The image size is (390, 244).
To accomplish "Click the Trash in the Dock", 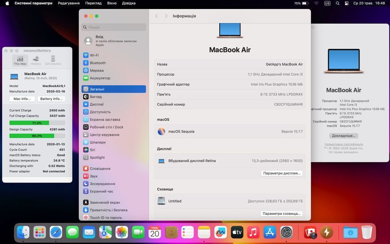I will point(367,232).
